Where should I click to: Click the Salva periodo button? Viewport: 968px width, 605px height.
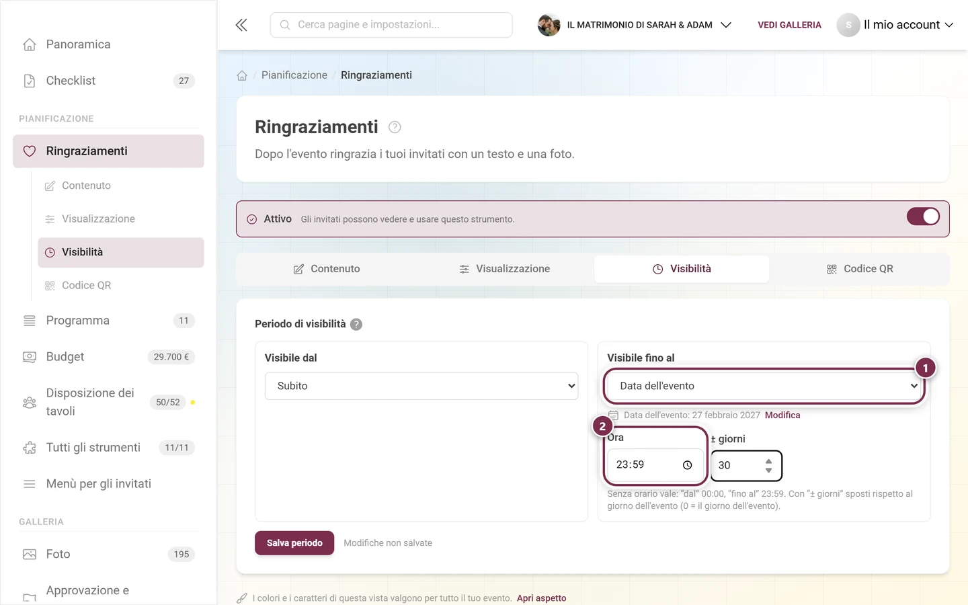[x=294, y=543]
